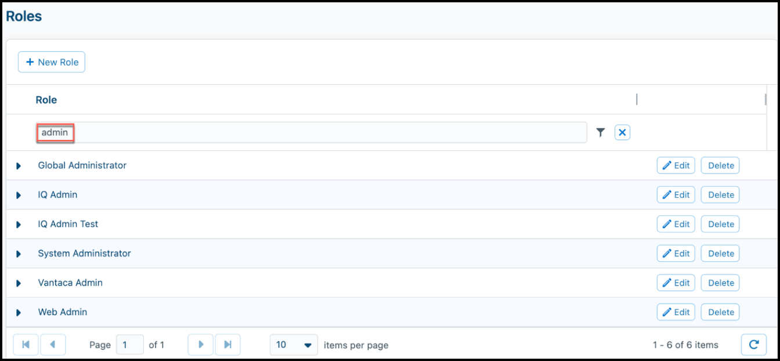Select the Web Admin role name
Image resolution: width=780 pixels, height=361 pixels.
click(63, 312)
